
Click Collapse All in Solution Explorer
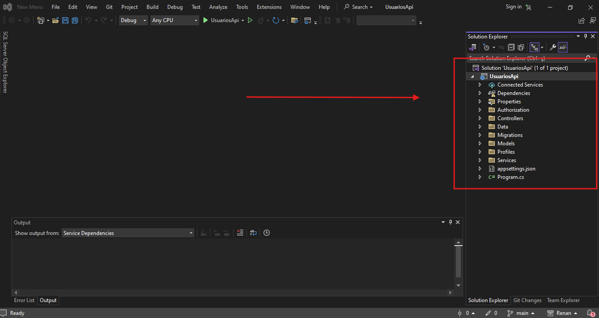point(511,47)
